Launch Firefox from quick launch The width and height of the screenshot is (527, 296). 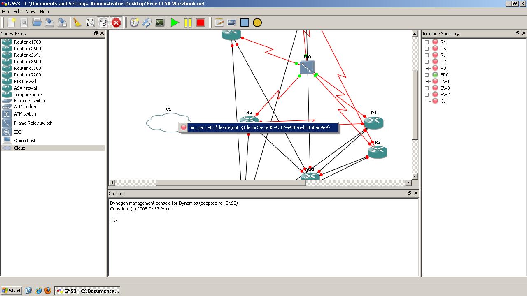coord(47,291)
